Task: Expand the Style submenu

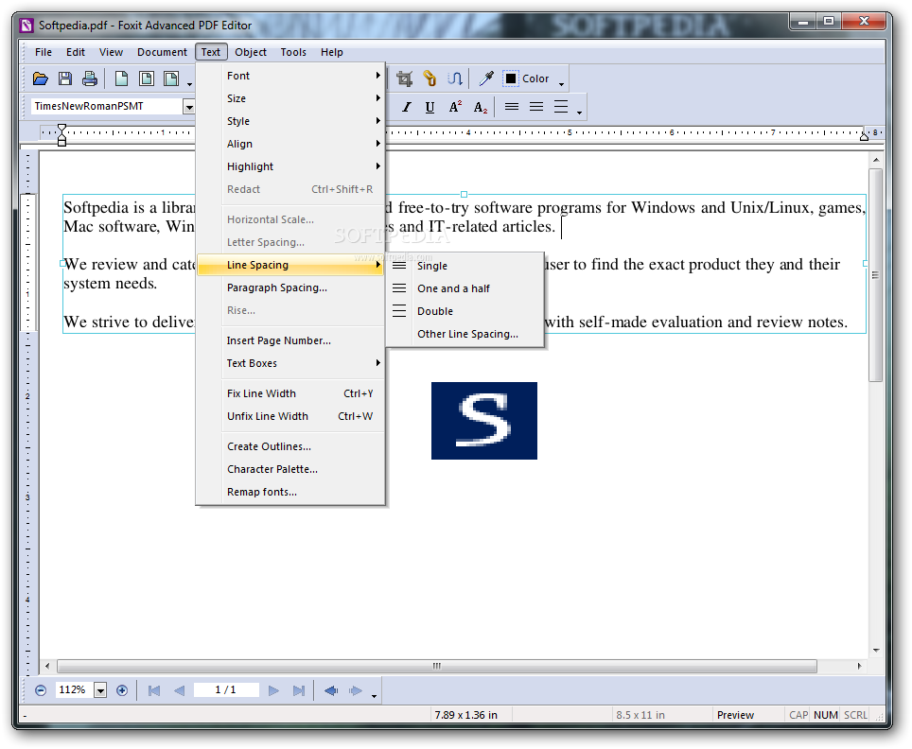Action: [x=290, y=121]
